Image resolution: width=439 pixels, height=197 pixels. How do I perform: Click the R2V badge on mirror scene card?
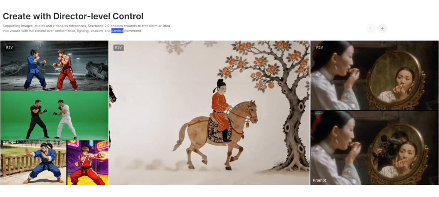319,48
